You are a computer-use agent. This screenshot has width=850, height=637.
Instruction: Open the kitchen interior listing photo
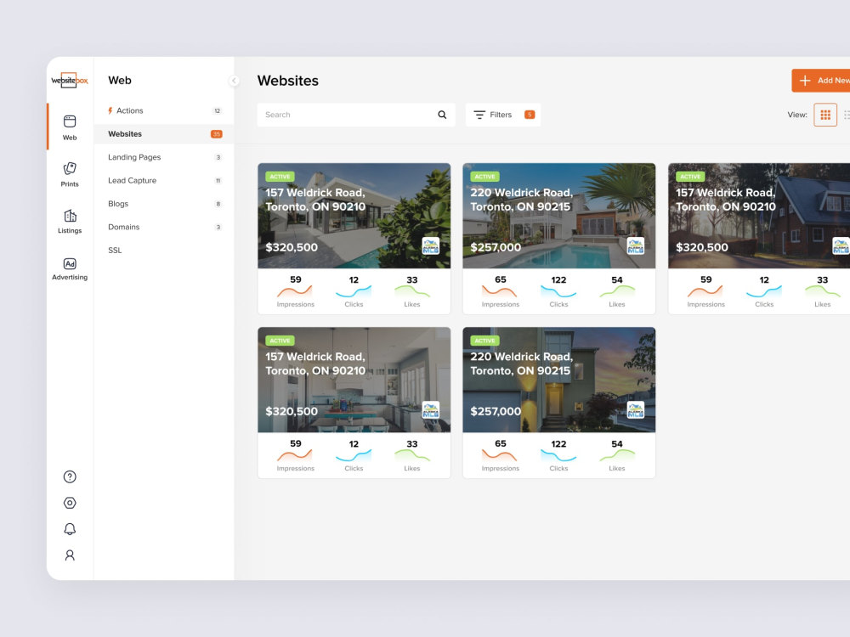[x=354, y=380]
